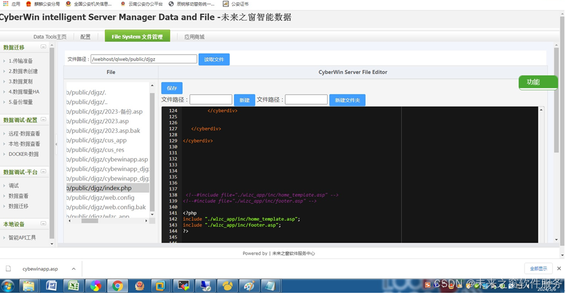Open 3.数据复制 in the sidebar

[x=21, y=81]
